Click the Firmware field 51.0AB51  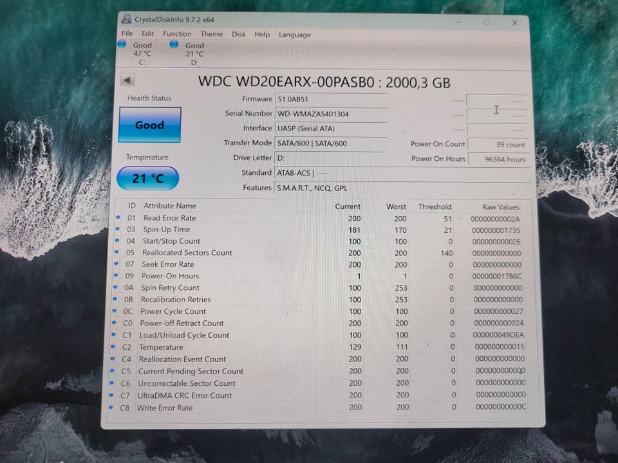pyautogui.click(x=331, y=99)
